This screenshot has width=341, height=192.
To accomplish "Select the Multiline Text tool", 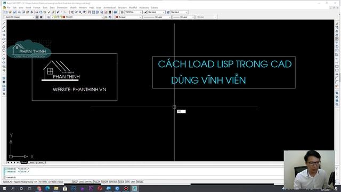I will click(4, 94).
